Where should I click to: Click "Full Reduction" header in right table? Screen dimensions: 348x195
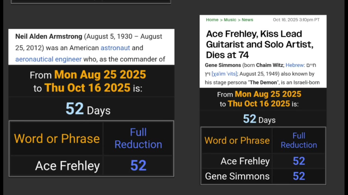(x=299, y=140)
